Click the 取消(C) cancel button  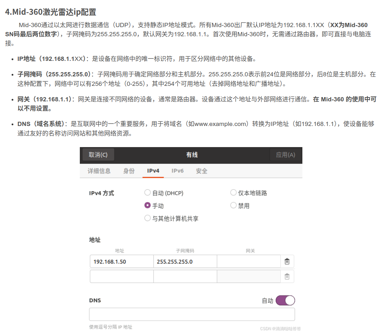[x=98, y=154]
